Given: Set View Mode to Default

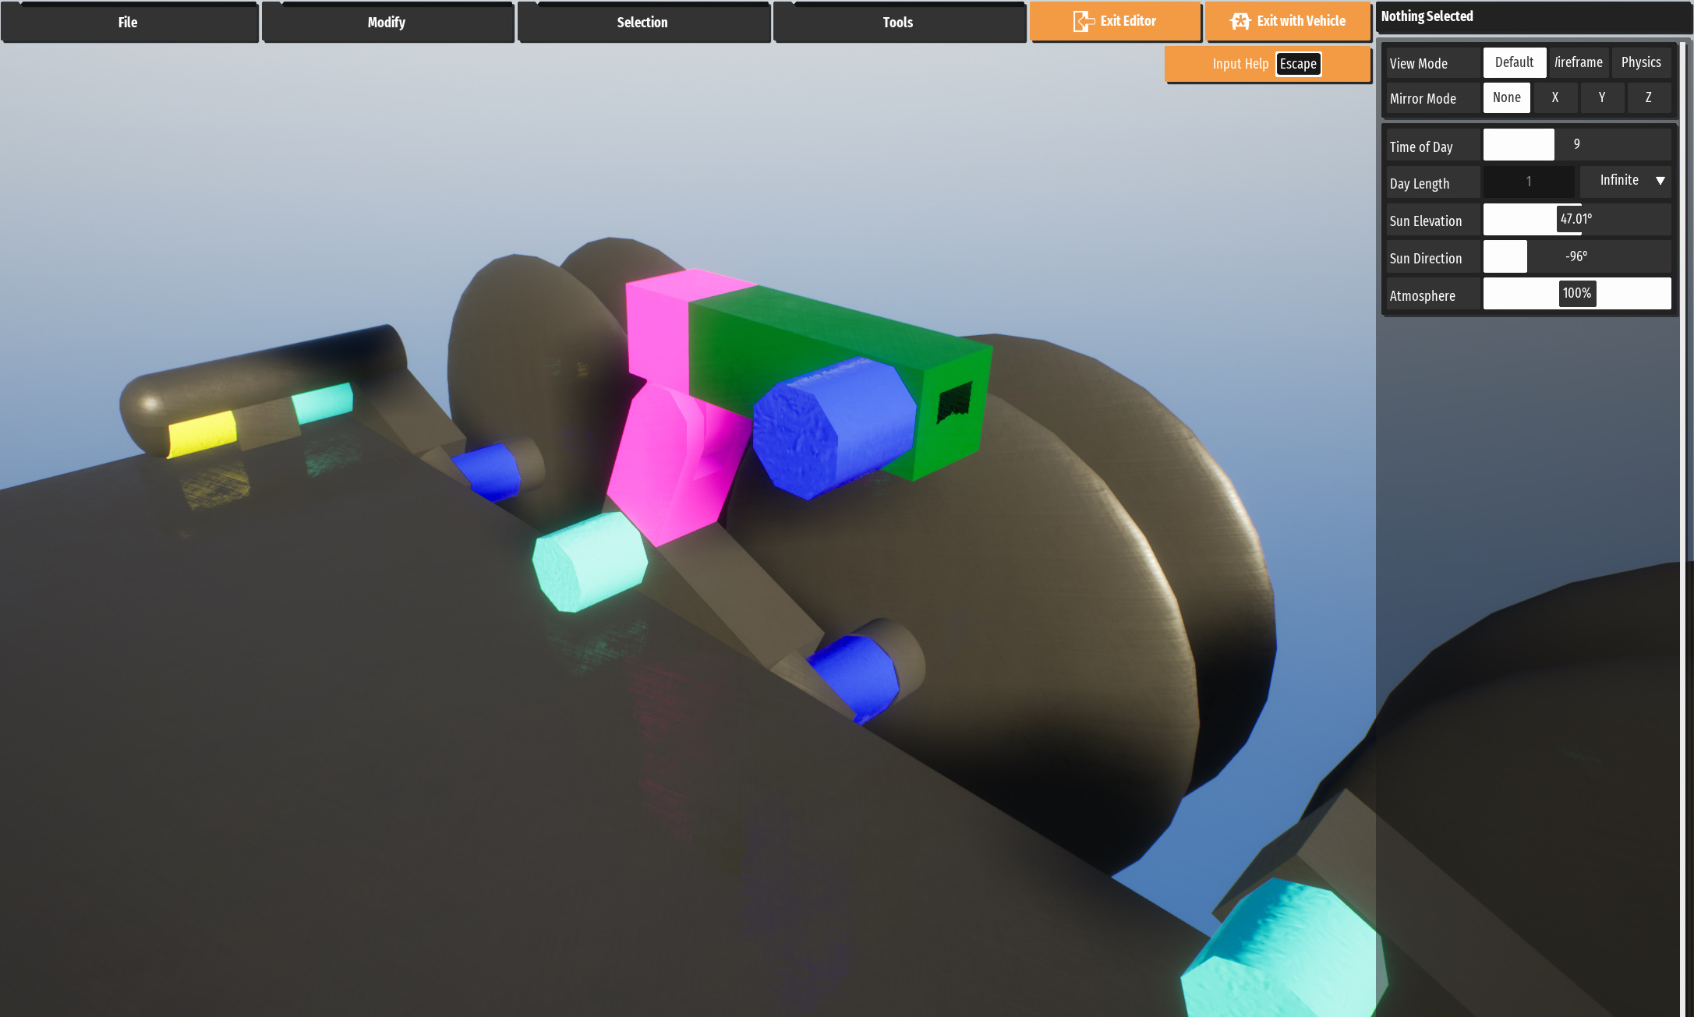Looking at the screenshot, I should [x=1514, y=62].
